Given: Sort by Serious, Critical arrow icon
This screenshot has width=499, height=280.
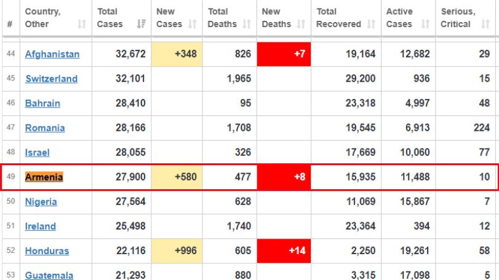Looking at the screenshot, I should tap(485, 24).
